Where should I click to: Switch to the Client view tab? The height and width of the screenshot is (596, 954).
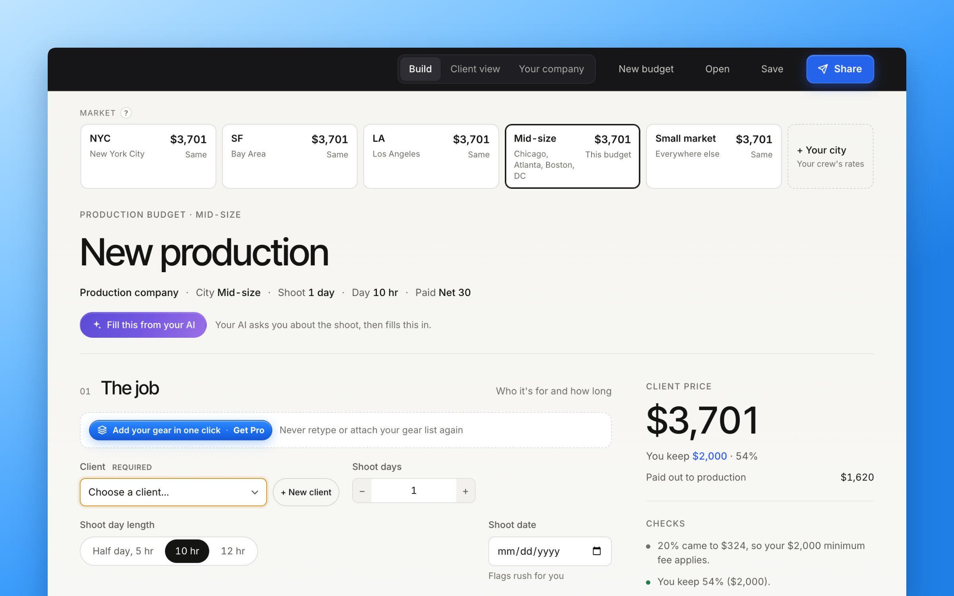pyautogui.click(x=475, y=69)
